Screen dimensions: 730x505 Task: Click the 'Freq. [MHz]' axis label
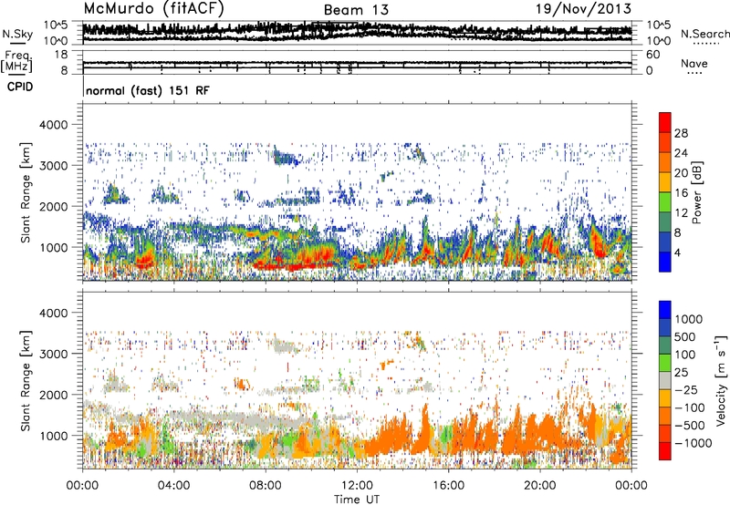17,61
